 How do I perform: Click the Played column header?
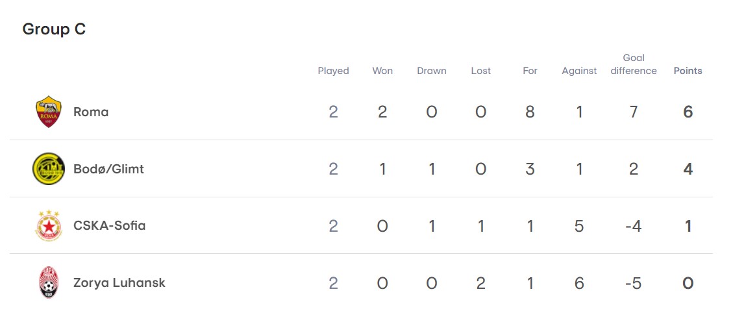[x=333, y=71]
